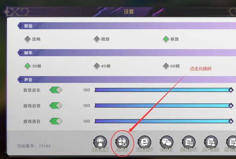The width and height of the screenshot is (236, 159).
Task: Click the partially visible rightmost document icon
Action: point(231,142)
